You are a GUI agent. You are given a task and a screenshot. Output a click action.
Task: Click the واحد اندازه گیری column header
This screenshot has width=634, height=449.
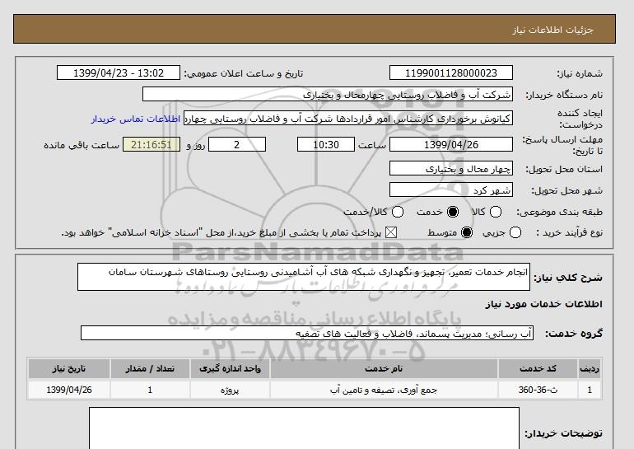(230, 368)
